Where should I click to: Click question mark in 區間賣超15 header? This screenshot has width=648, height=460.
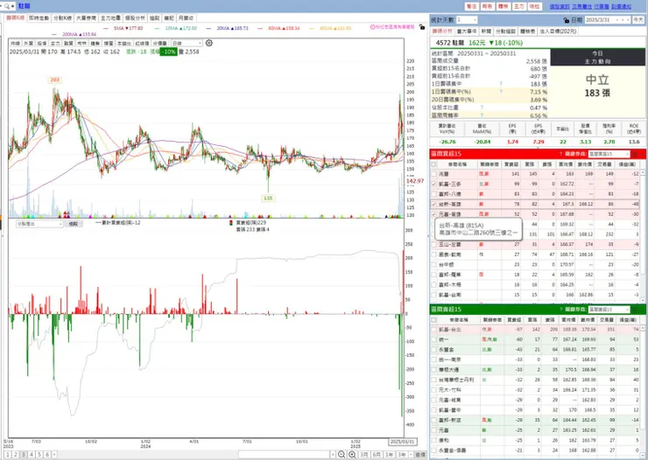[560, 309]
